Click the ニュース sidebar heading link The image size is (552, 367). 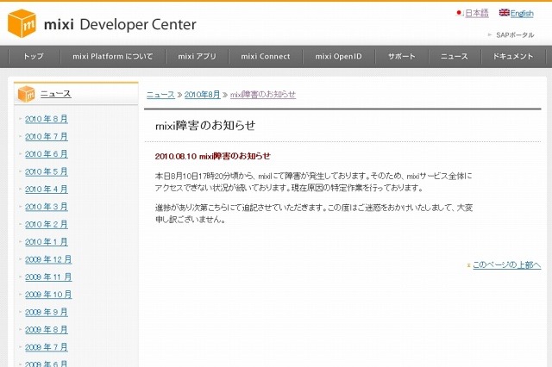[55, 94]
